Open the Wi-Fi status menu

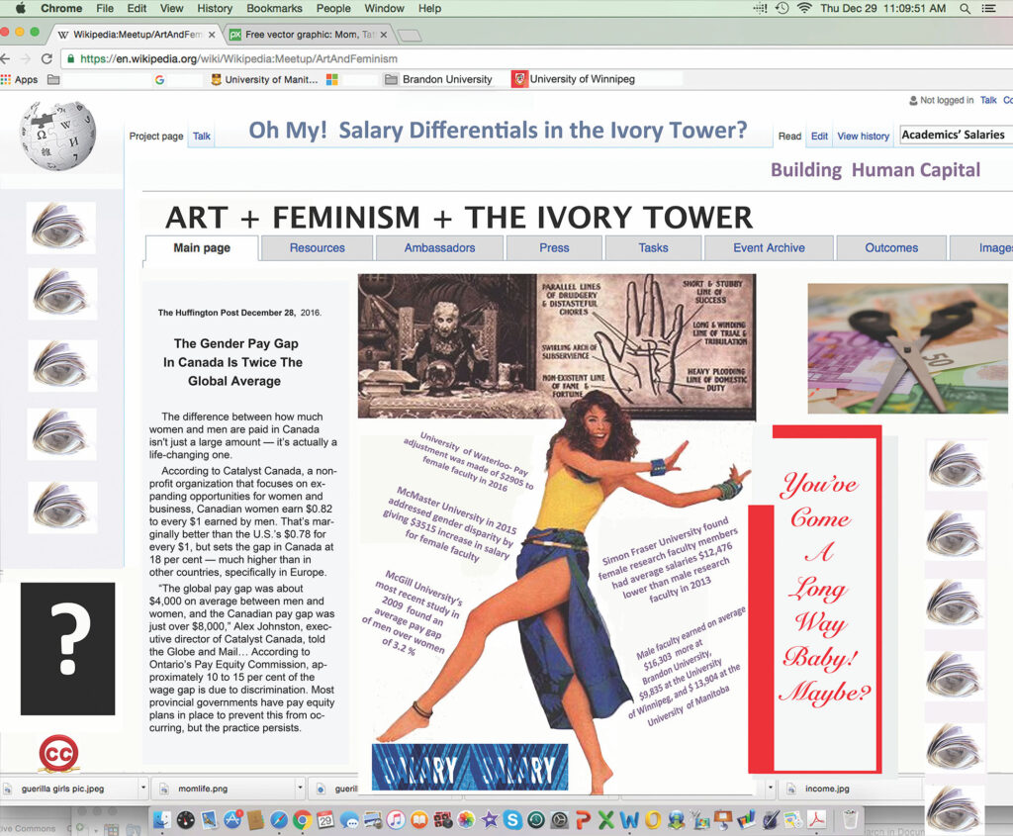[x=804, y=8]
